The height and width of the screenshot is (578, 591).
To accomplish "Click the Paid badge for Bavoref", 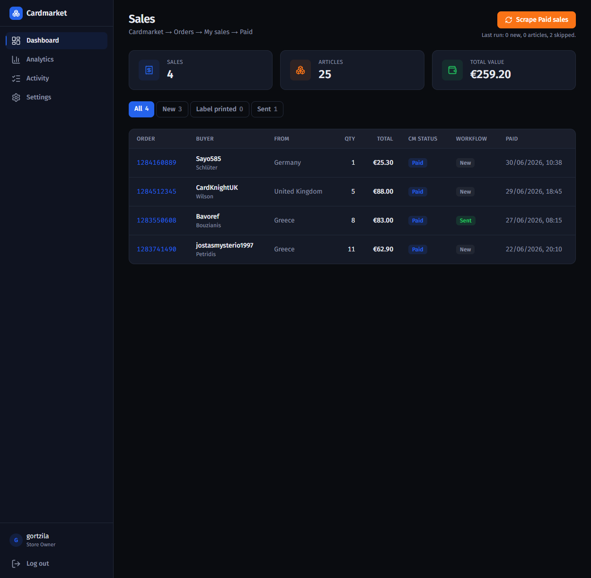I will 418,221.
